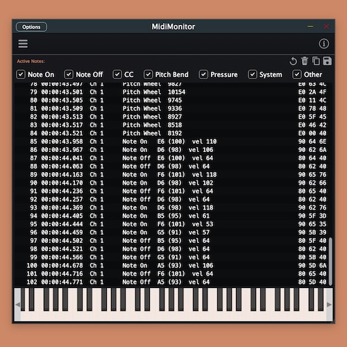Image resolution: width=347 pixels, height=347 pixels.
Task: Save the log with the floppy disk icon
Action: (327, 61)
